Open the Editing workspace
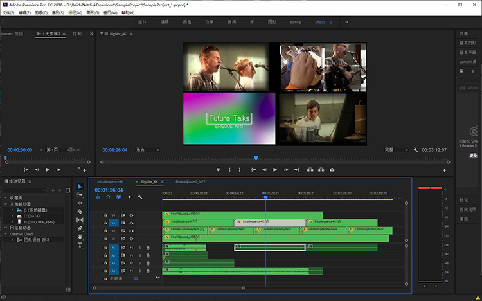The width and height of the screenshot is (482, 301). coord(296,22)
